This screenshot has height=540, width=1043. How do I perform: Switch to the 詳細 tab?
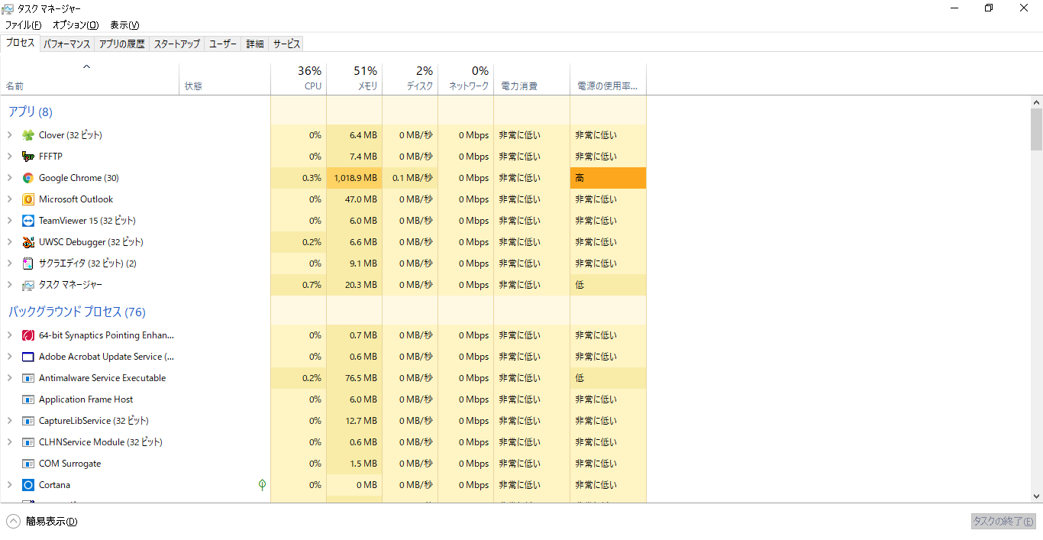[x=255, y=44]
